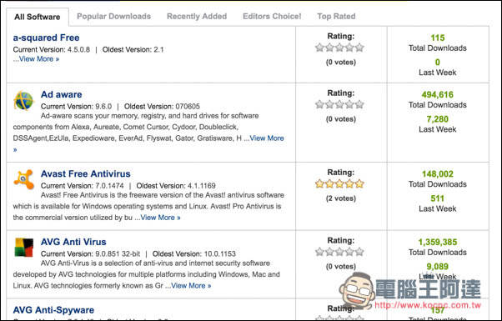Image resolution: width=502 pixels, height=321 pixels.
Task: Click View More in the AVG Anti Virus description
Action: click(x=191, y=285)
